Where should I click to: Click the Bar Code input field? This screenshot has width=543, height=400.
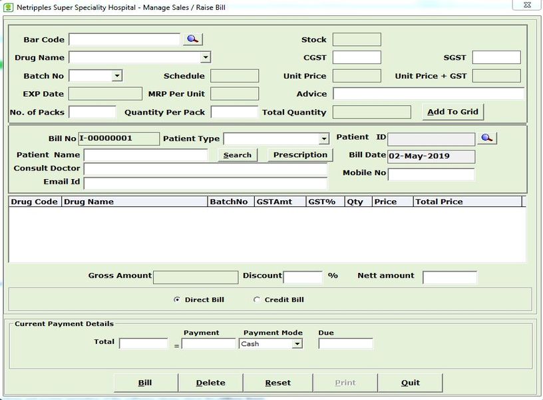pos(124,39)
